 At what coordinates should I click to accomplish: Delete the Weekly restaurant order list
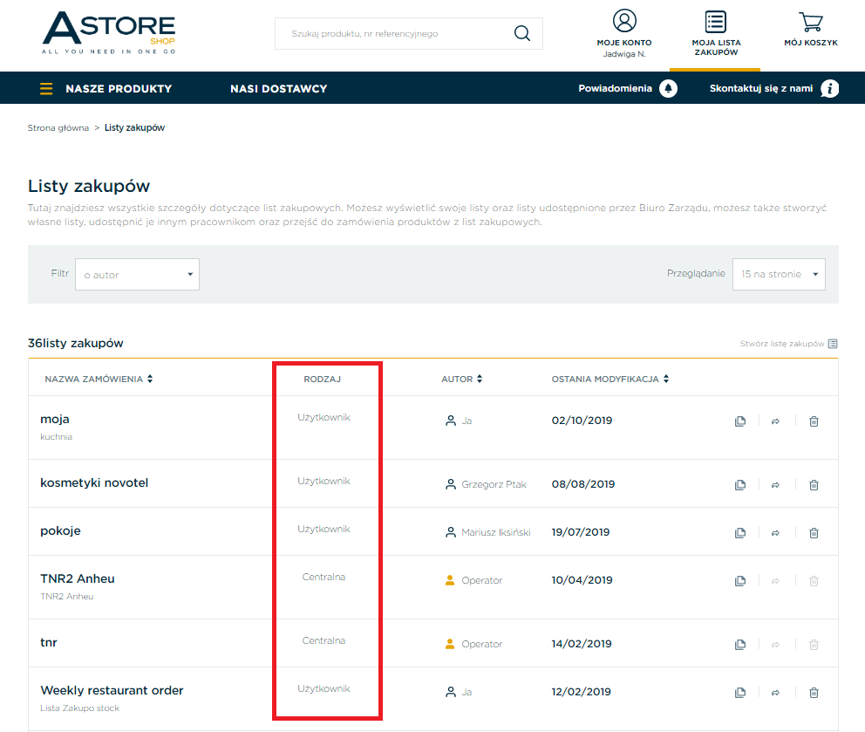[x=814, y=692]
